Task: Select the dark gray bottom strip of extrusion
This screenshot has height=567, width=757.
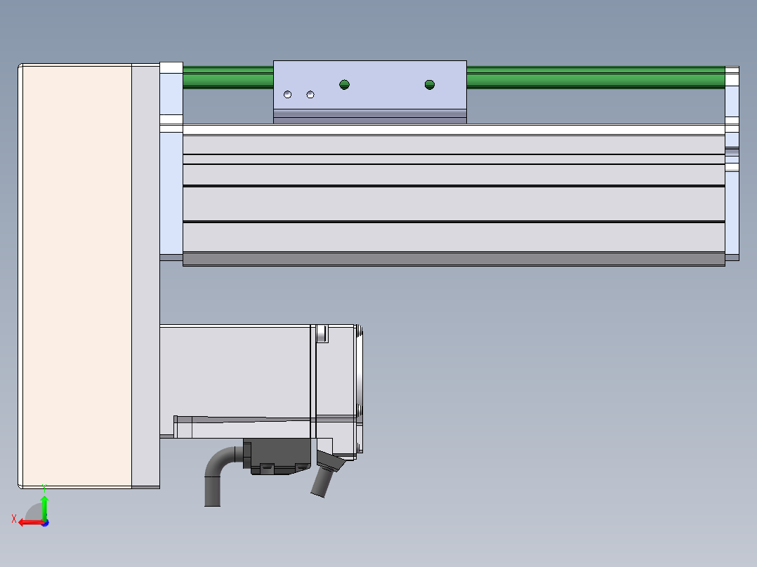Action: click(x=454, y=259)
